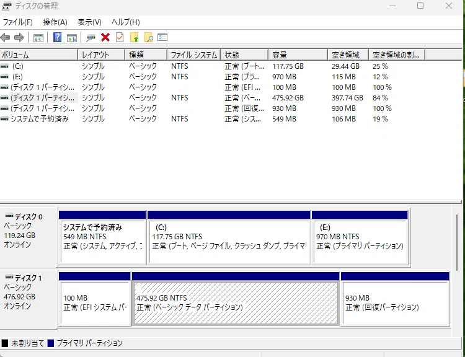The image size is (465, 357).
Task: Open Help via the blue question mark icon
Action: (x=57, y=37)
